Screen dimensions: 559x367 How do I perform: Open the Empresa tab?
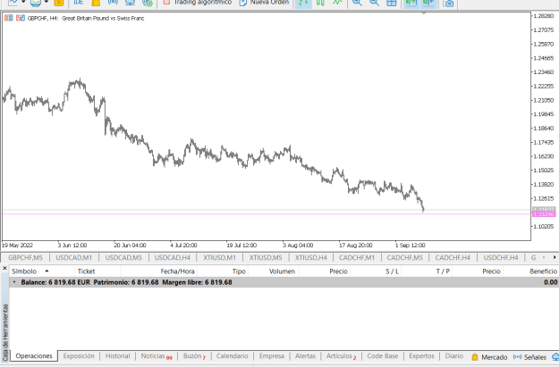pyautogui.click(x=272, y=356)
